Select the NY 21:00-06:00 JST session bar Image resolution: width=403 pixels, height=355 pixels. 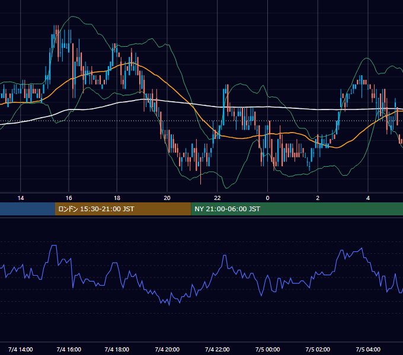tap(297, 209)
